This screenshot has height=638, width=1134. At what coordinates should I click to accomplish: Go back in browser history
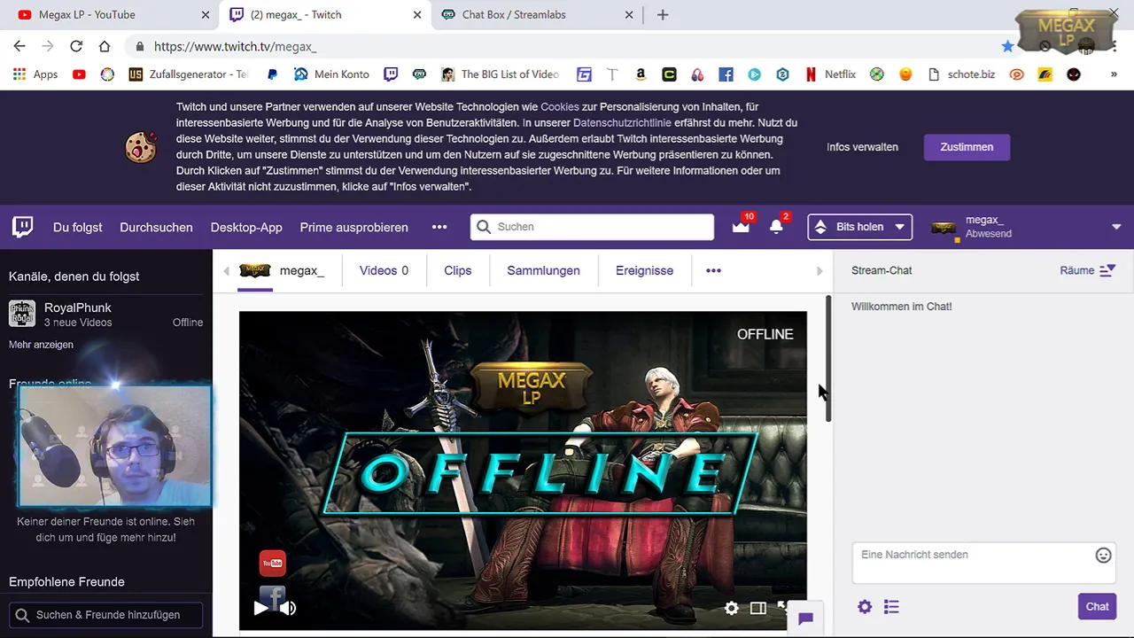coord(19,46)
